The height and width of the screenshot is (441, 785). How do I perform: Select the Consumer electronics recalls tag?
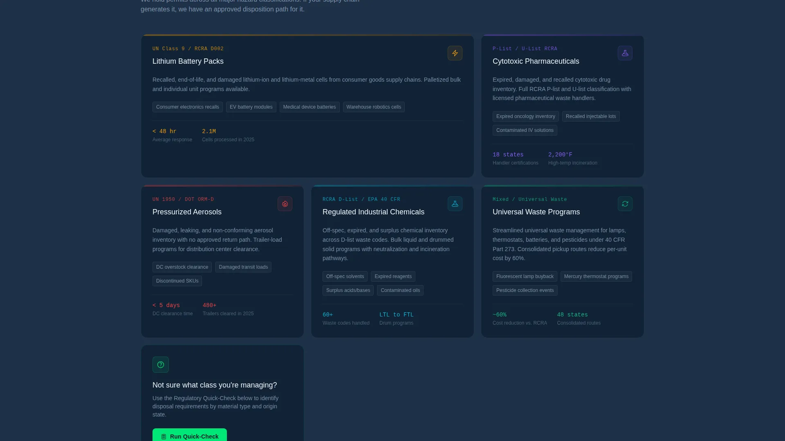pos(188,107)
